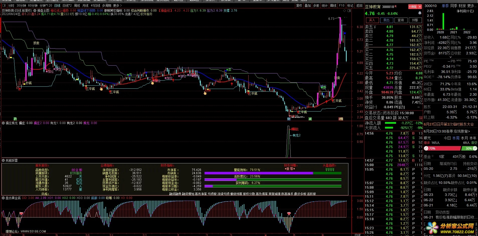
Task: Click the 复权 toolbar button
Action: [299, 6]
